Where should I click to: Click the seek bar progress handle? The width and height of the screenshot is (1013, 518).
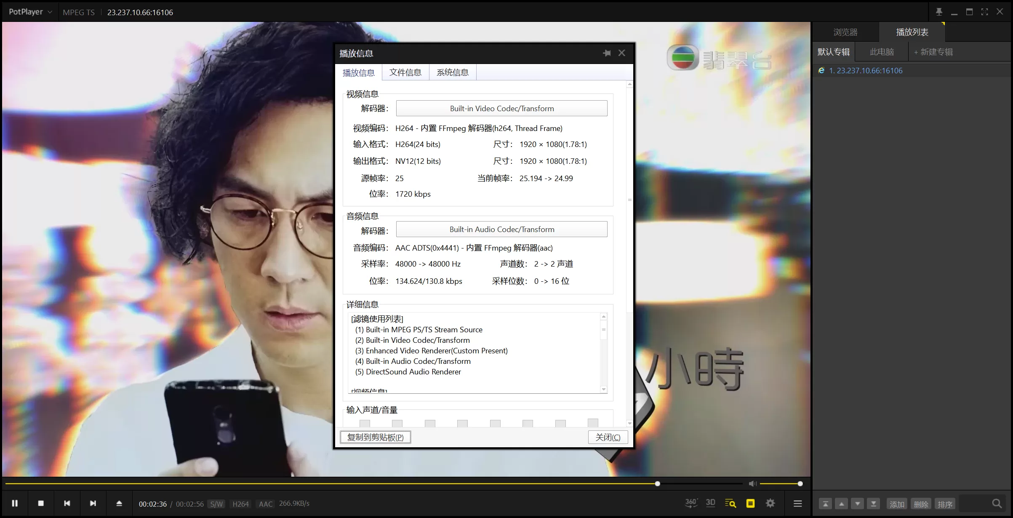(657, 483)
